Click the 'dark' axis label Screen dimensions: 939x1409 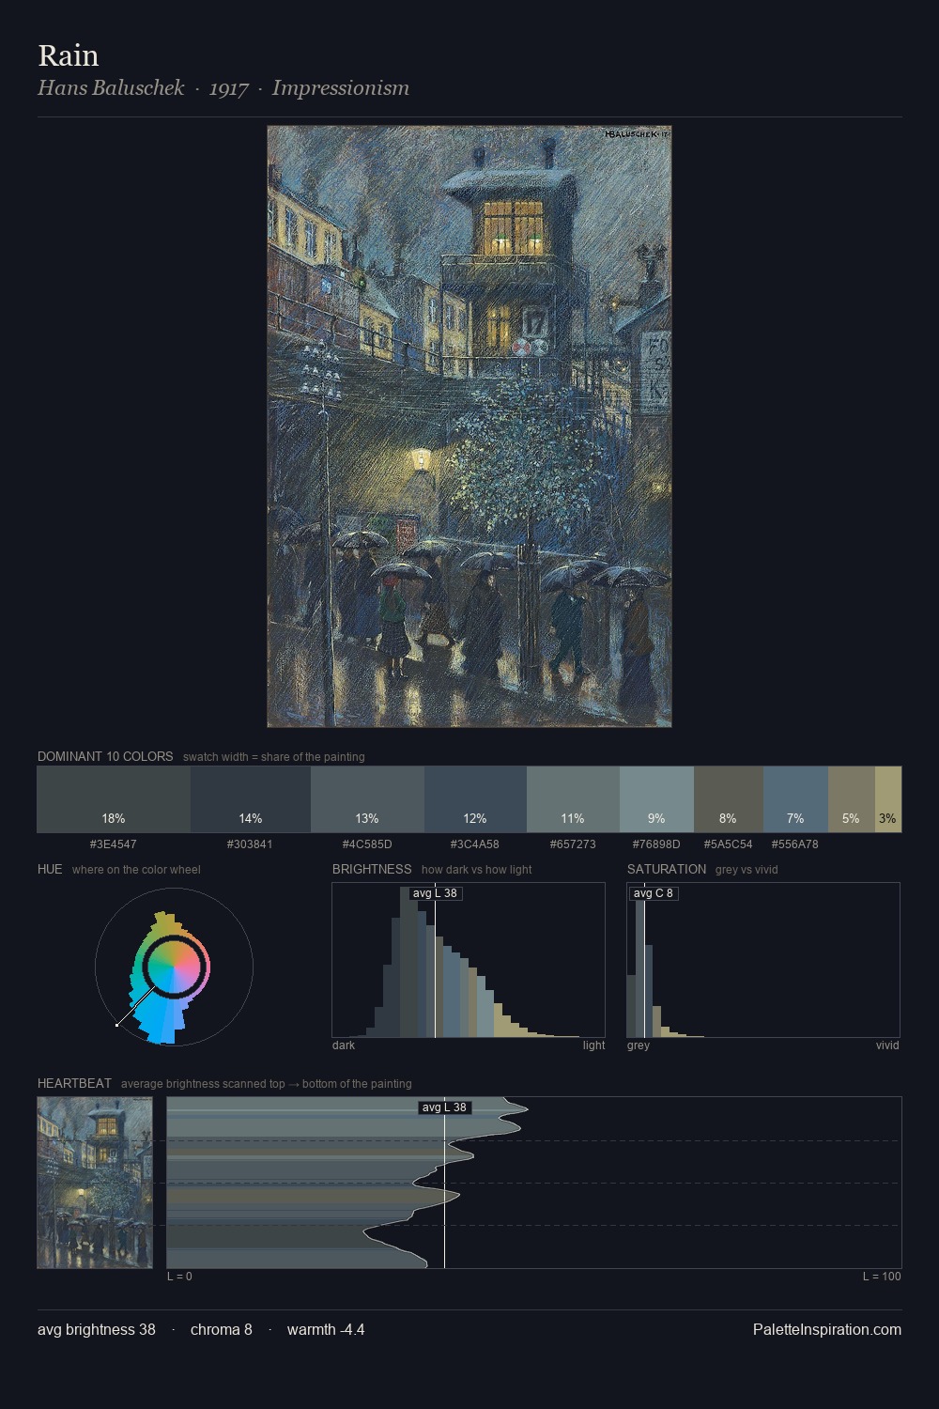pyautogui.click(x=344, y=1045)
